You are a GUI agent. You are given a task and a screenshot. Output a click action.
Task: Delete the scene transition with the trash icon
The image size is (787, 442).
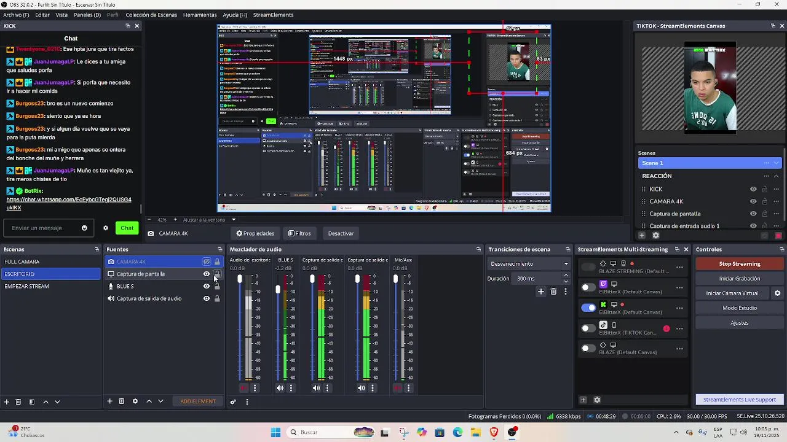(553, 292)
